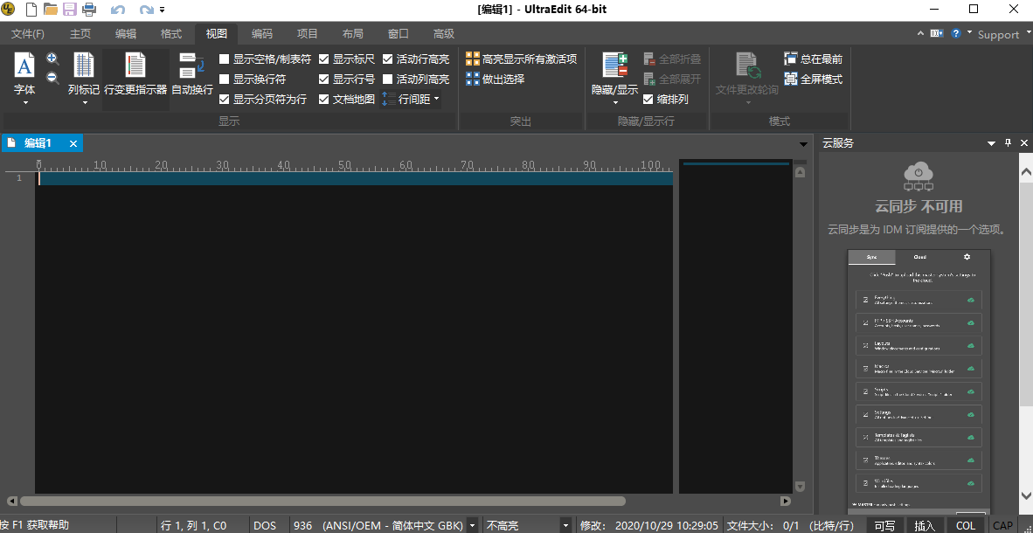Click the 行变更指示器 icon
The height and width of the screenshot is (533, 1033).
tap(135, 66)
